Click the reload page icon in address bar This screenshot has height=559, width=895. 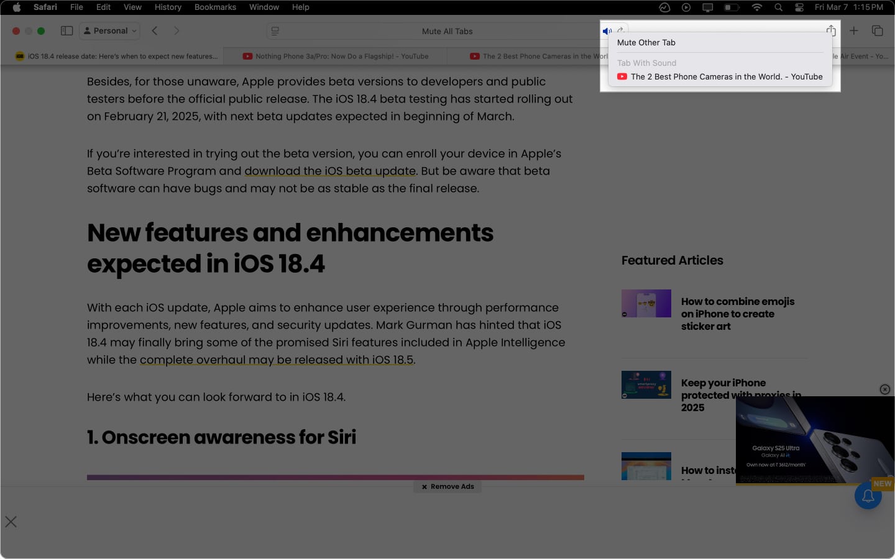pos(620,30)
